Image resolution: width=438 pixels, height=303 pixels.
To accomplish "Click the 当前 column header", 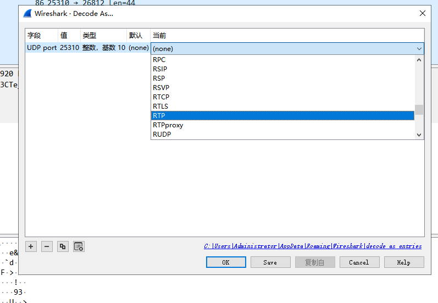I will tap(287, 36).
